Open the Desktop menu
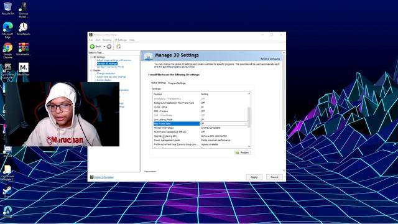 click(107, 40)
